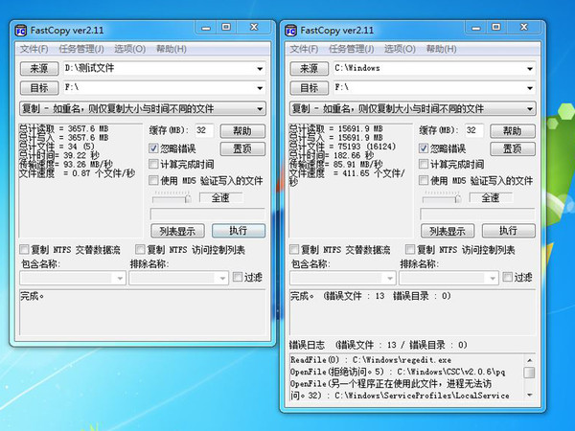Enable 复制 NTFS 交替数据流 in right window
This screenshot has height=431, width=575.
click(294, 250)
